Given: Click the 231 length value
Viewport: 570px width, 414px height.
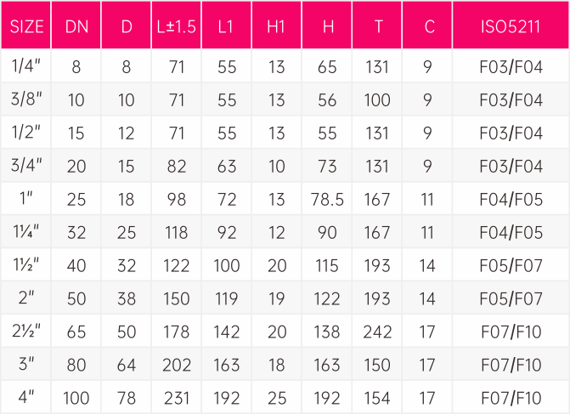Looking at the screenshot, I should 177,397.
